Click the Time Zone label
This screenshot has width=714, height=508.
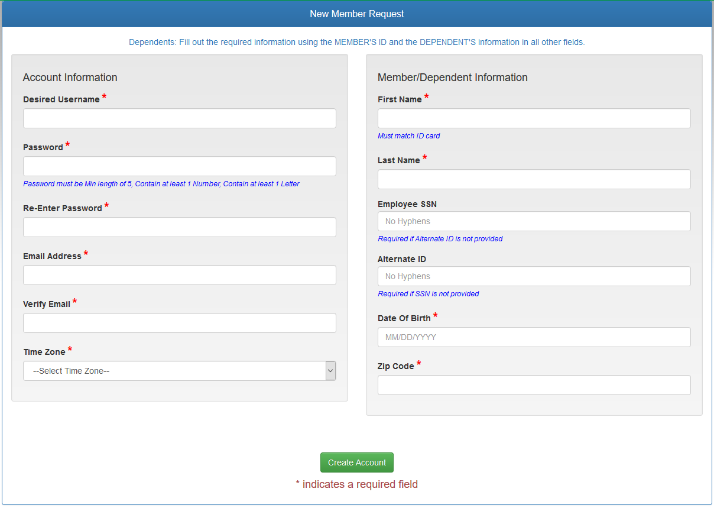[44, 352]
